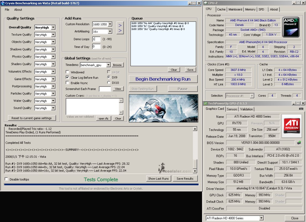
Task: Open the Texture Quality dropdown
Action: (x=53, y=35)
